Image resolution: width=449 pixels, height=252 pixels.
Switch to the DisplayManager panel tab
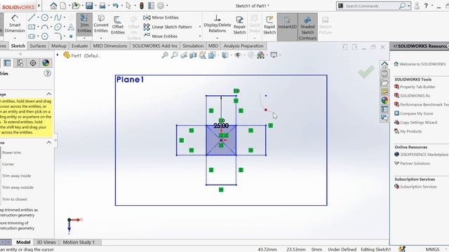click(x=46, y=63)
